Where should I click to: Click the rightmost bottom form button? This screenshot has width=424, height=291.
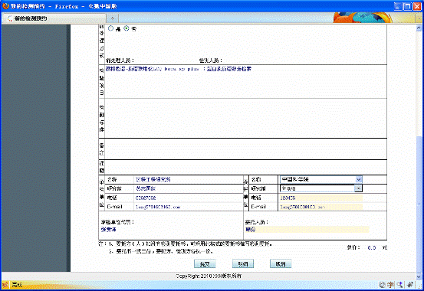tap(281, 264)
